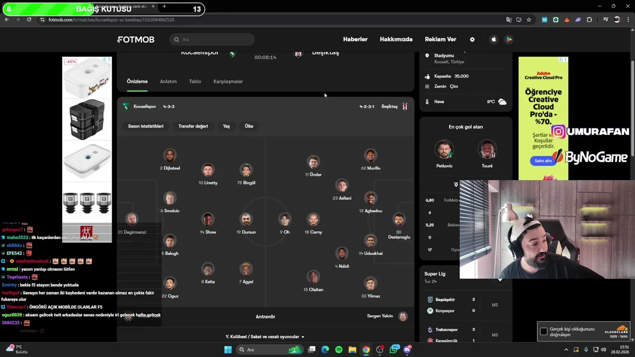Screen dimensions: 635x357
Task: Select player Smolcic's avatar
Action: click(x=170, y=198)
